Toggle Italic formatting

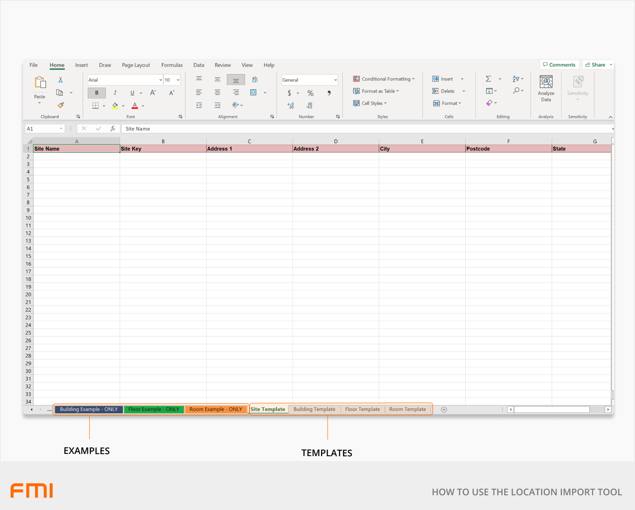[x=115, y=93]
